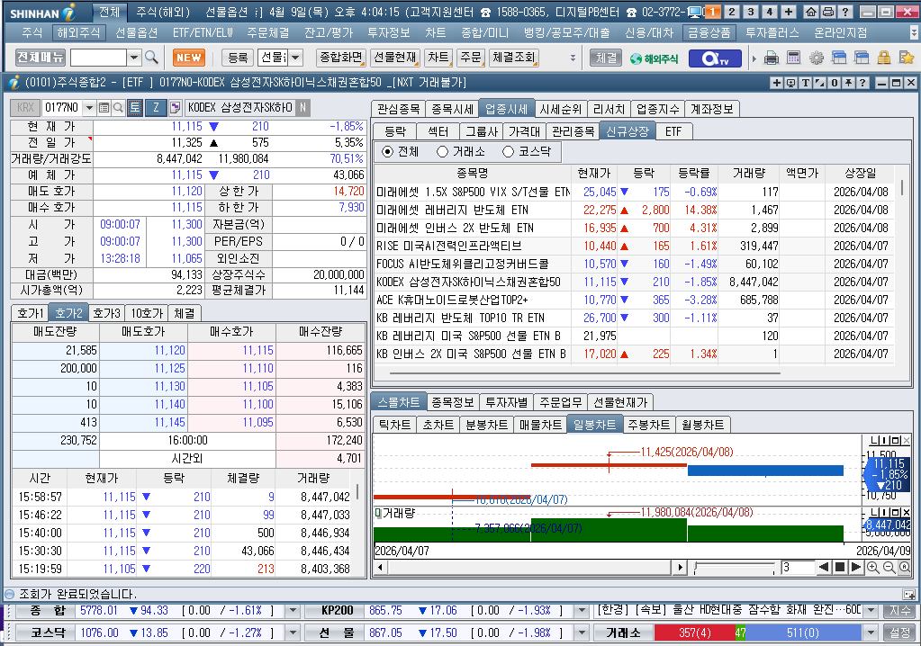Click the 종합화면 toolbar button
Image resolution: width=921 pixels, height=646 pixels.
(x=340, y=58)
